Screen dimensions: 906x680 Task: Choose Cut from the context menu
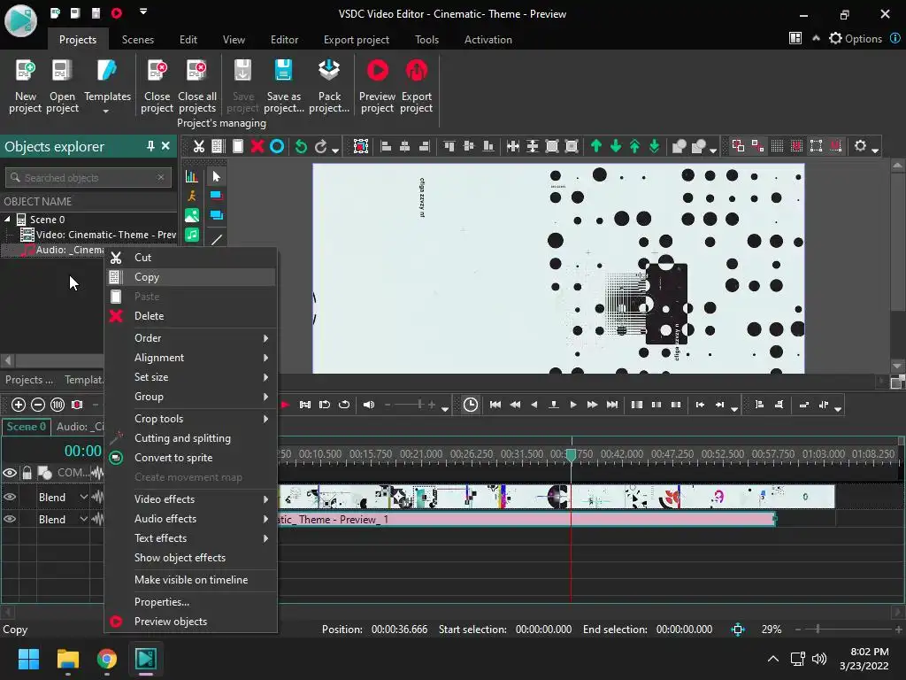(191, 258)
